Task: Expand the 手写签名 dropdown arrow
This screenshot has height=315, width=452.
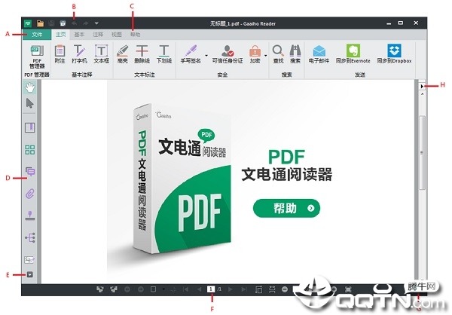Action: pyautogui.click(x=206, y=55)
